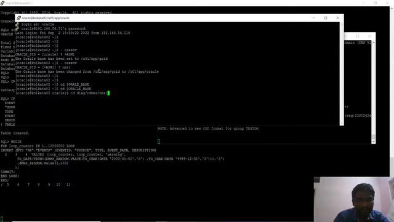The height and width of the screenshot is (222, 394).
Task: Click 'login as: oracle' line
Action: [x=38, y=25]
